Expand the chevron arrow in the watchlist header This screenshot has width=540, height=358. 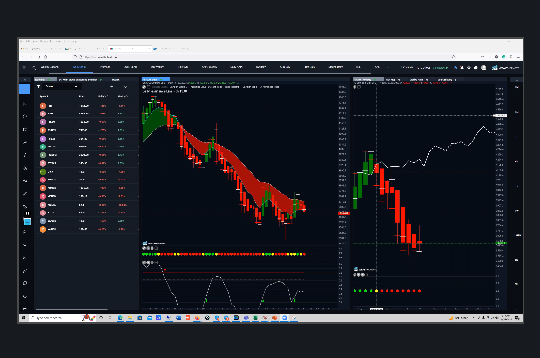pos(125,87)
